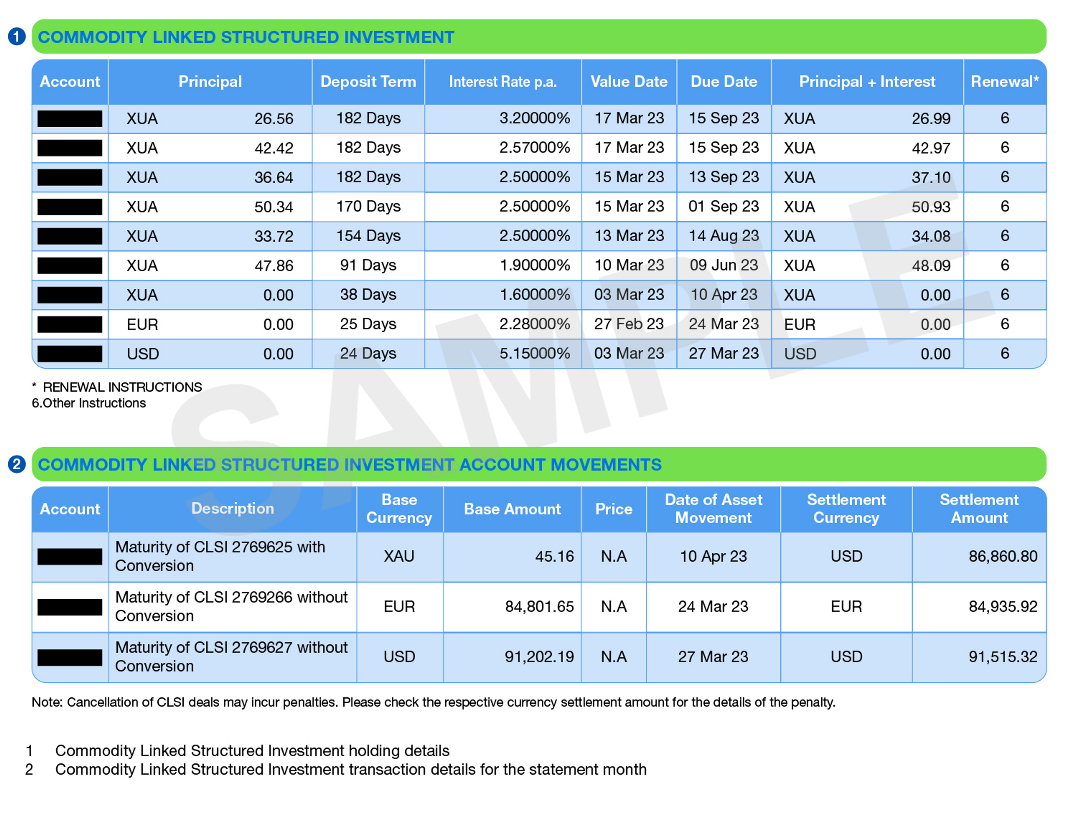Select the settlement amount 86,860.80
The height and width of the screenshot is (825, 1066).
(x=1003, y=556)
